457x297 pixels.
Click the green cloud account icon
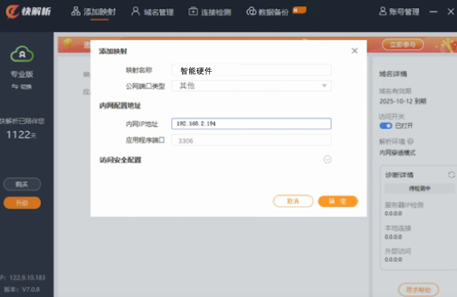point(21,55)
